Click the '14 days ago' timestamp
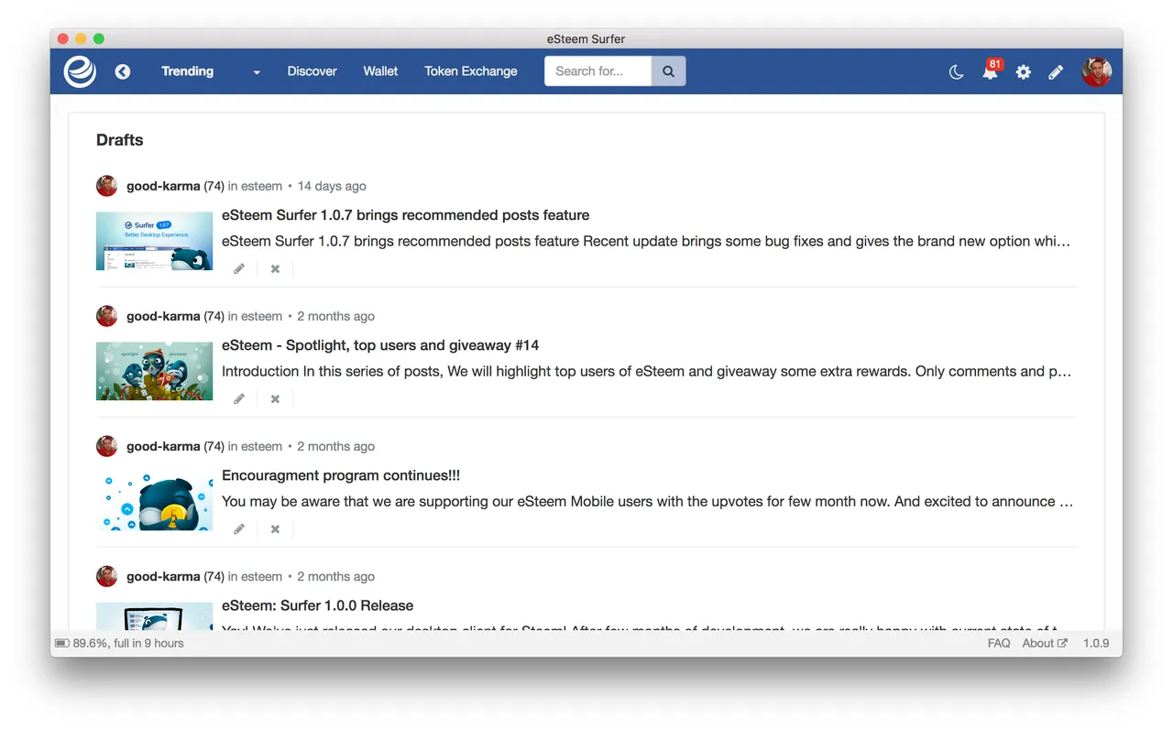This screenshot has width=1173, height=729. 332,186
